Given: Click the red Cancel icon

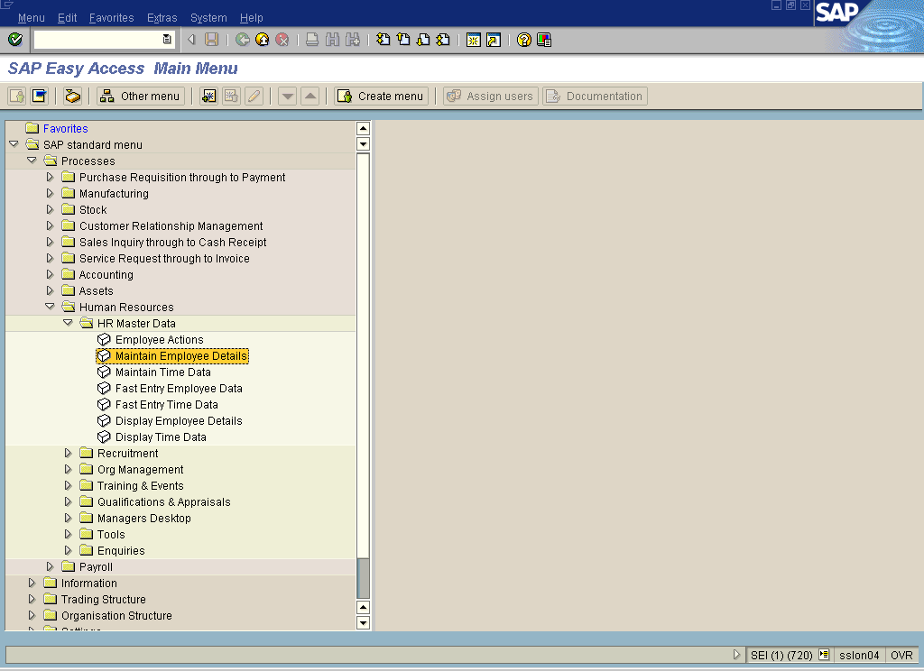Looking at the screenshot, I should (282, 40).
